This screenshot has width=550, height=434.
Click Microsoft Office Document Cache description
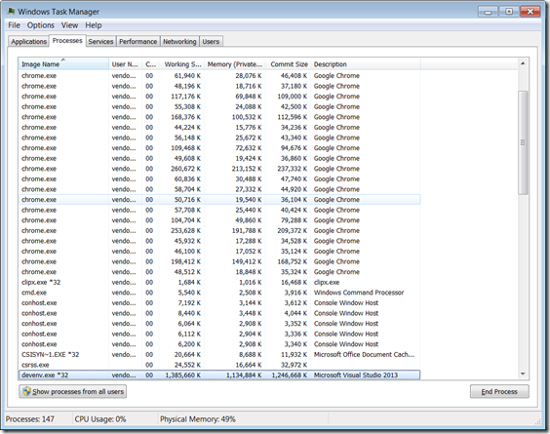click(364, 355)
